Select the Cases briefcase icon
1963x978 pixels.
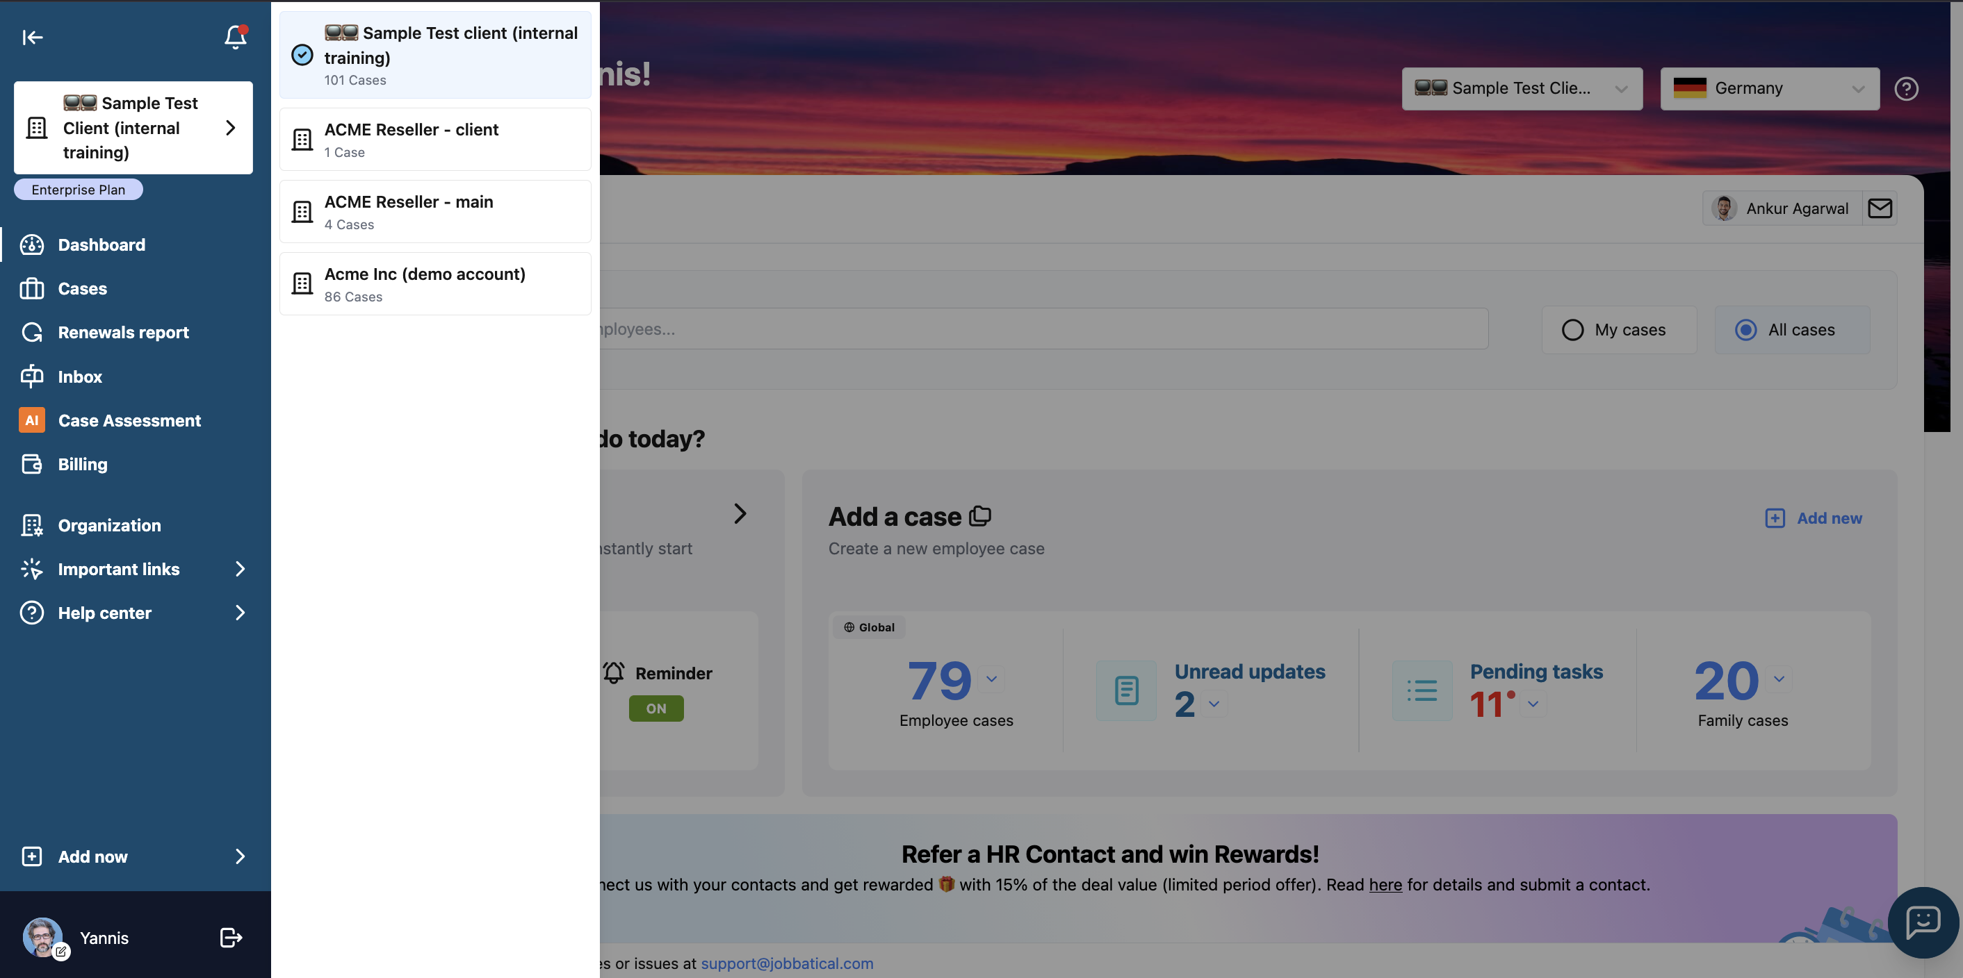pos(31,289)
